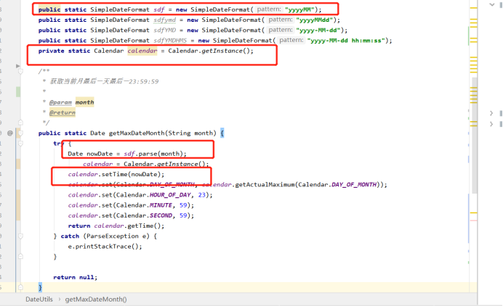Click return calendar.getTime() statement
This screenshot has width=503, height=306.
(116, 226)
